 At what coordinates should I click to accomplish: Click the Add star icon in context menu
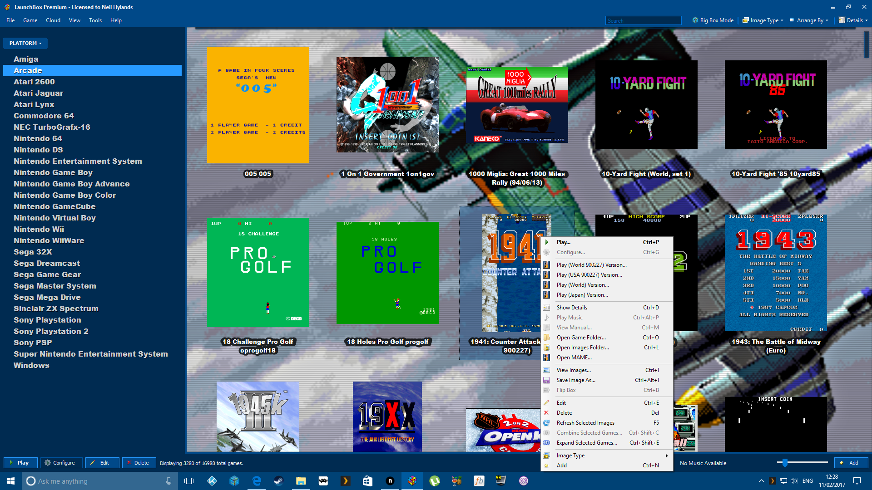tap(547, 465)
